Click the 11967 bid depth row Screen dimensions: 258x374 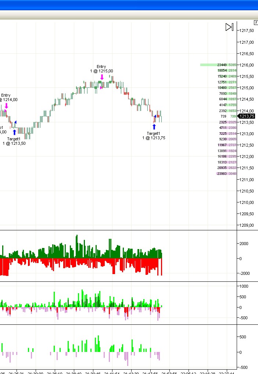[x=226, y=145]
